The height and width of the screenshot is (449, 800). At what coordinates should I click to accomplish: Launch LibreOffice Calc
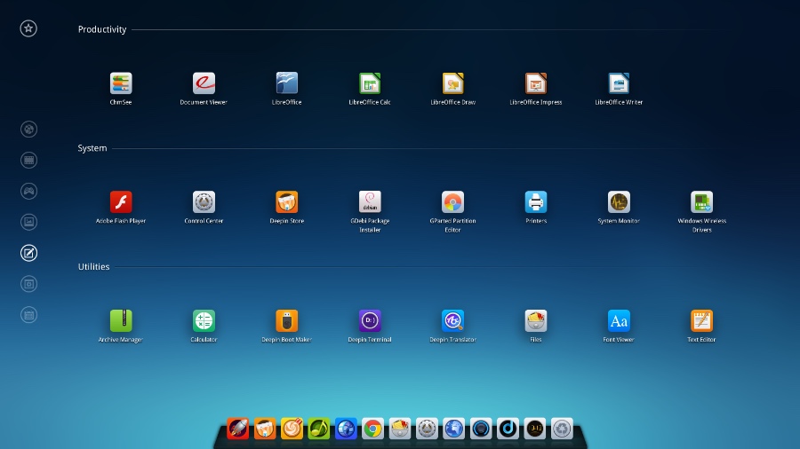pyautogui.click(x=370, y=83)
